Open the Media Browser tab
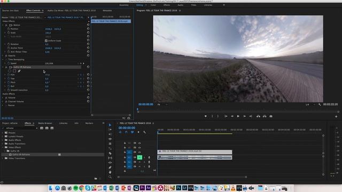The height and width of the screenshot is (192, 342). click(45, 123)
